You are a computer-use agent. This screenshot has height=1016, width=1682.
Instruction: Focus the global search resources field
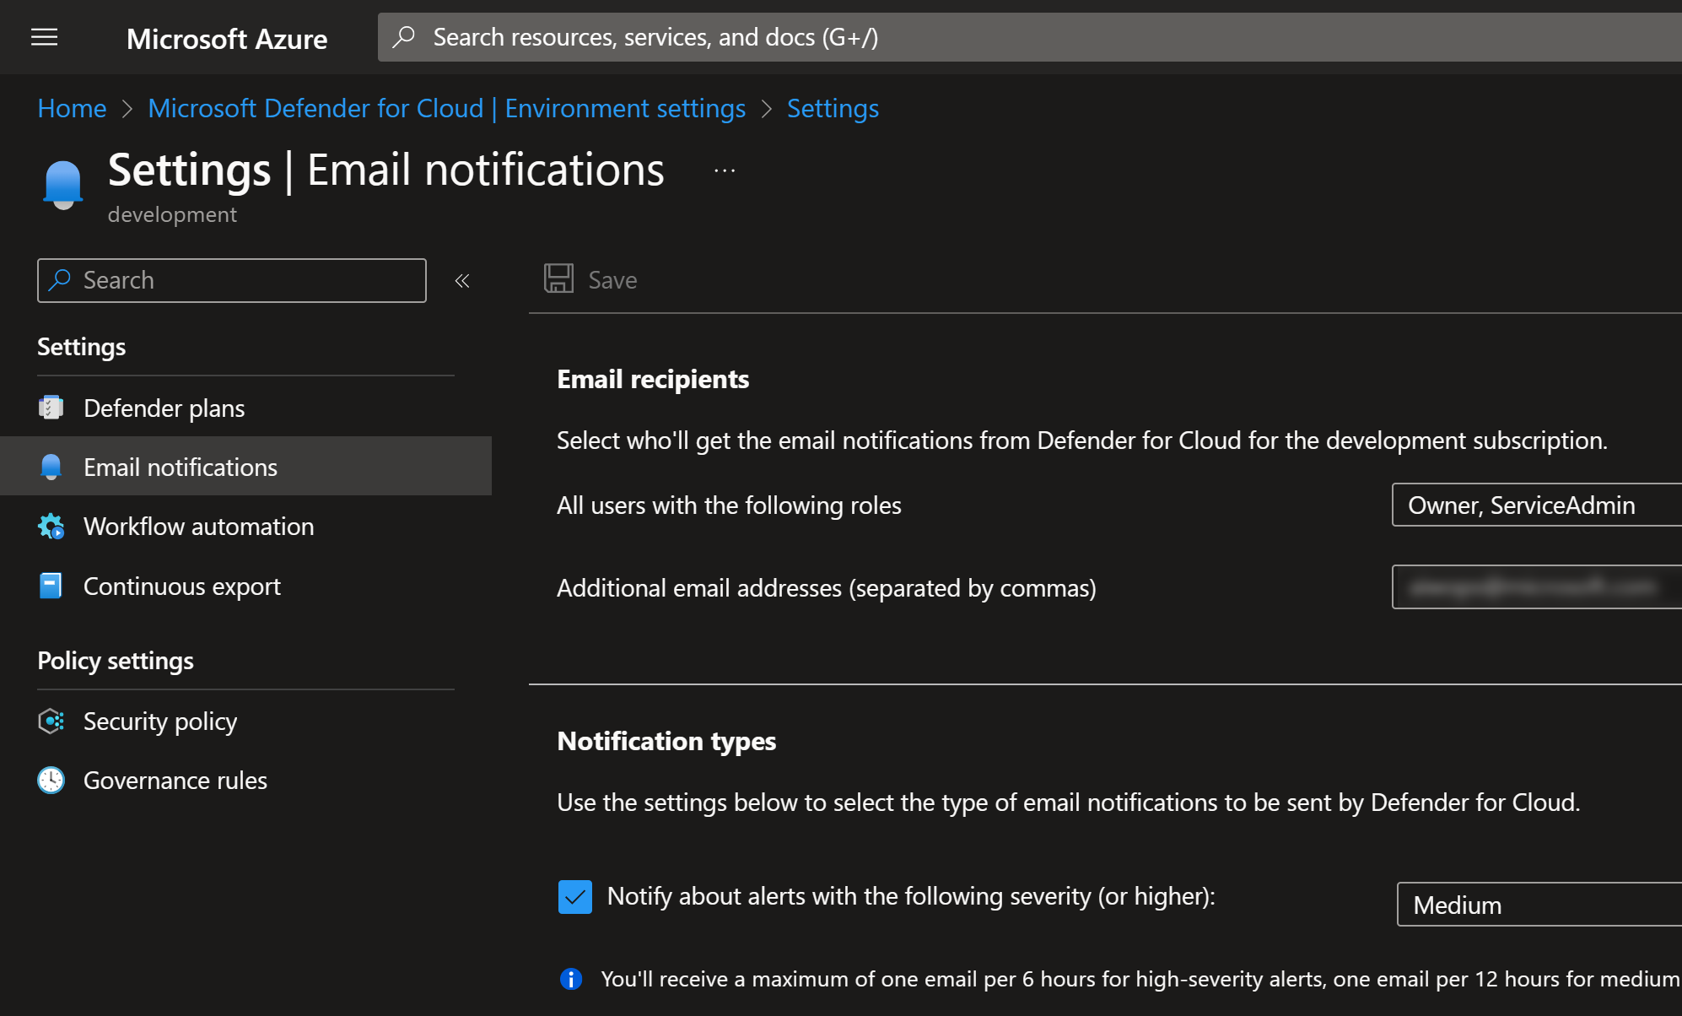click(1030, 37)
